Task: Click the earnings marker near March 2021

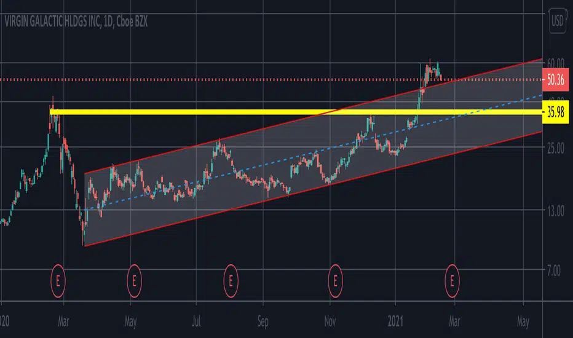Action: (452, 281)
